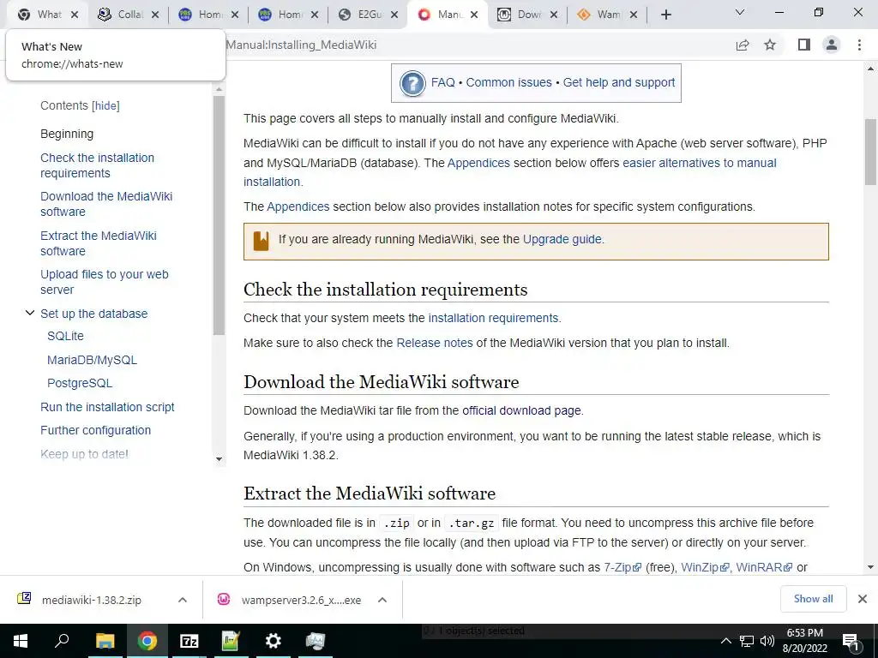Collapse the Set up the database section chevron
Screen dimensions: 878x658
click(x=30, y=314)
